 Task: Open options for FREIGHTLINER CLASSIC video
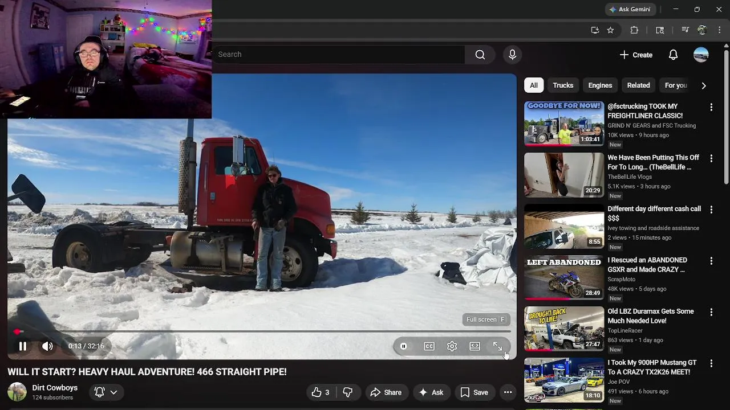[711, 107]
